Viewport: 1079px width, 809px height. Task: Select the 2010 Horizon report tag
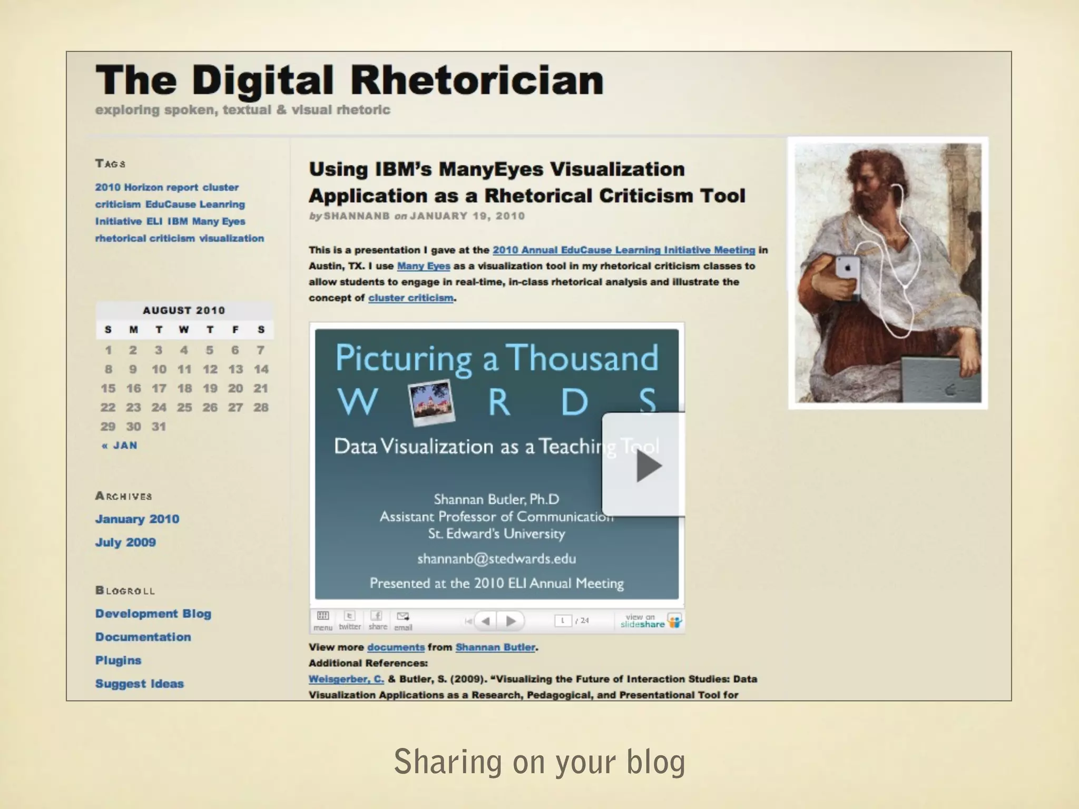coord(146,188)
